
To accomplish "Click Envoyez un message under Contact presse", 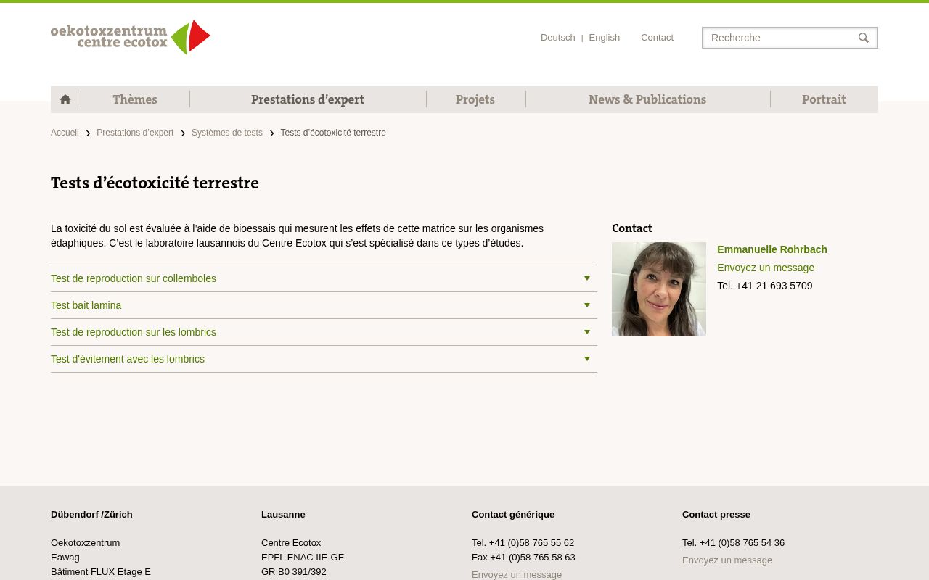I will 727,560.
